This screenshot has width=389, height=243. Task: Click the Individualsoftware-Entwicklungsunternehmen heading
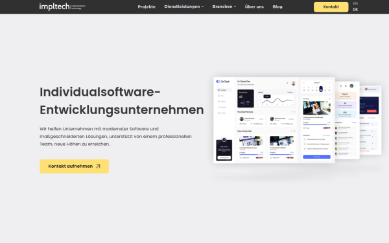coord(122,100)
